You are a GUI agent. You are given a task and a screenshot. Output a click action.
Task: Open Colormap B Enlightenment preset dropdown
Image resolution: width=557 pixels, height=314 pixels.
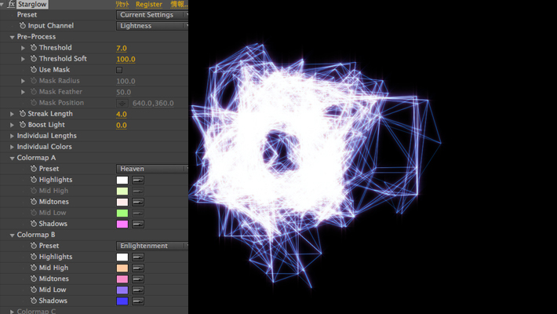click(x=152, y=246)
